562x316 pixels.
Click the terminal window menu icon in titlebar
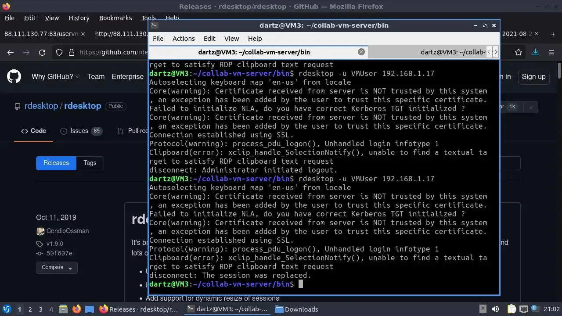[154, 25]
